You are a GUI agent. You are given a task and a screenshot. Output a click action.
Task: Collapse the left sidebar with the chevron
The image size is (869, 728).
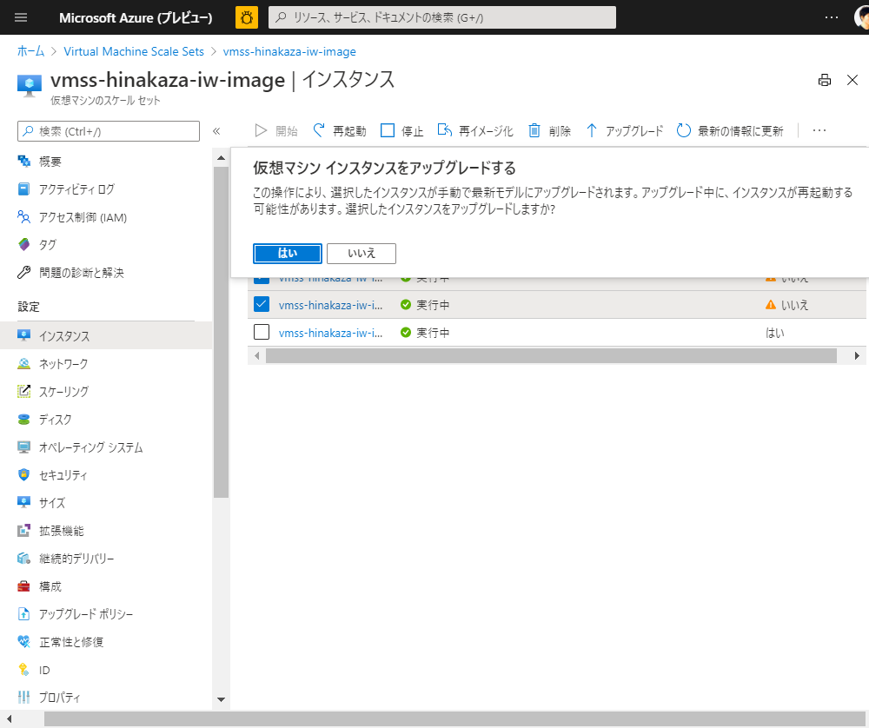tap(216, 130)
